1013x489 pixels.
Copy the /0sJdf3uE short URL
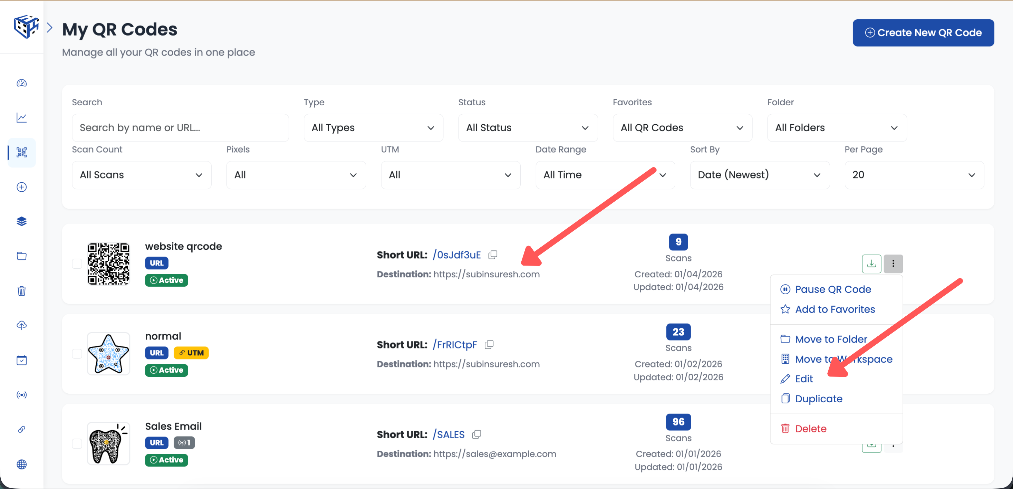coord(493,255)
